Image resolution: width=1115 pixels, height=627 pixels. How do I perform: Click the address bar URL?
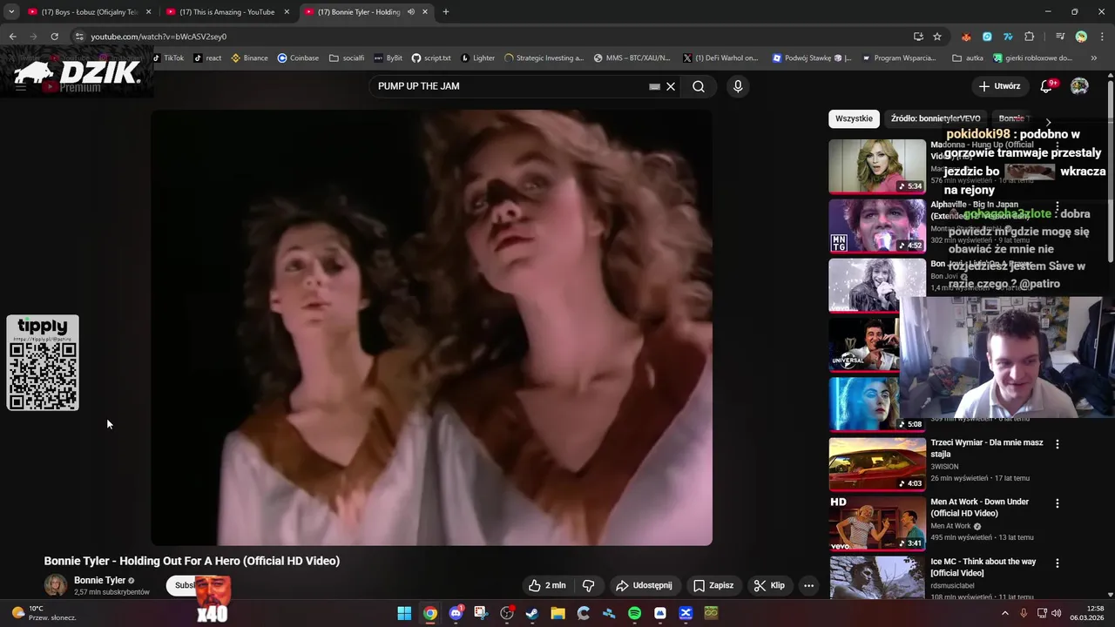159,37
